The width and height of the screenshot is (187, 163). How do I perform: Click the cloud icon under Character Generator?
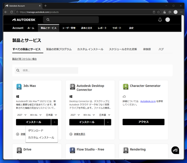pyautogui.click(x=124, y=97)
